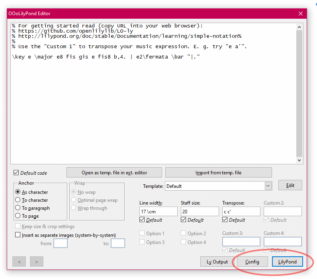Select the As character anchor option
This screenshot has height=279, width=317.
tap(18, 192)
